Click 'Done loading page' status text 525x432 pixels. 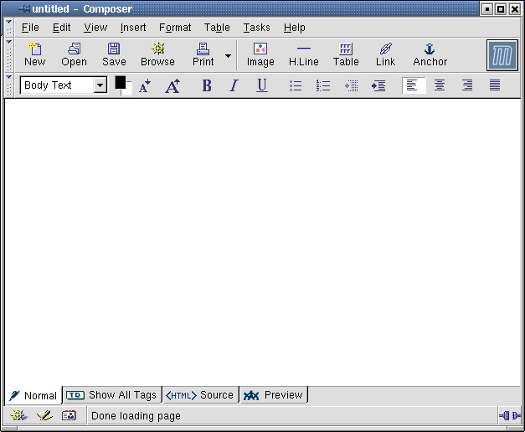136,416
